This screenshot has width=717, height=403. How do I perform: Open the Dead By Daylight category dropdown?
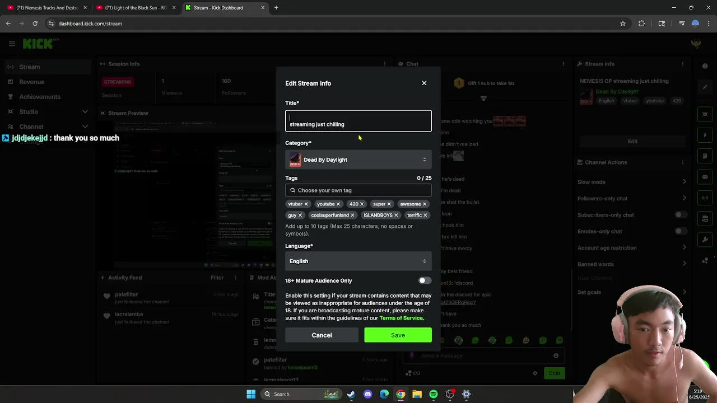[358, 160]
